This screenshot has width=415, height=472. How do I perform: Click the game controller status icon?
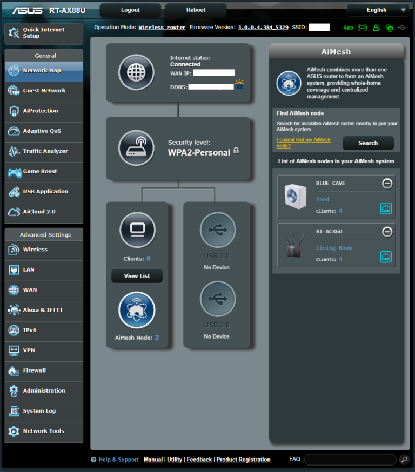(363, 28)
